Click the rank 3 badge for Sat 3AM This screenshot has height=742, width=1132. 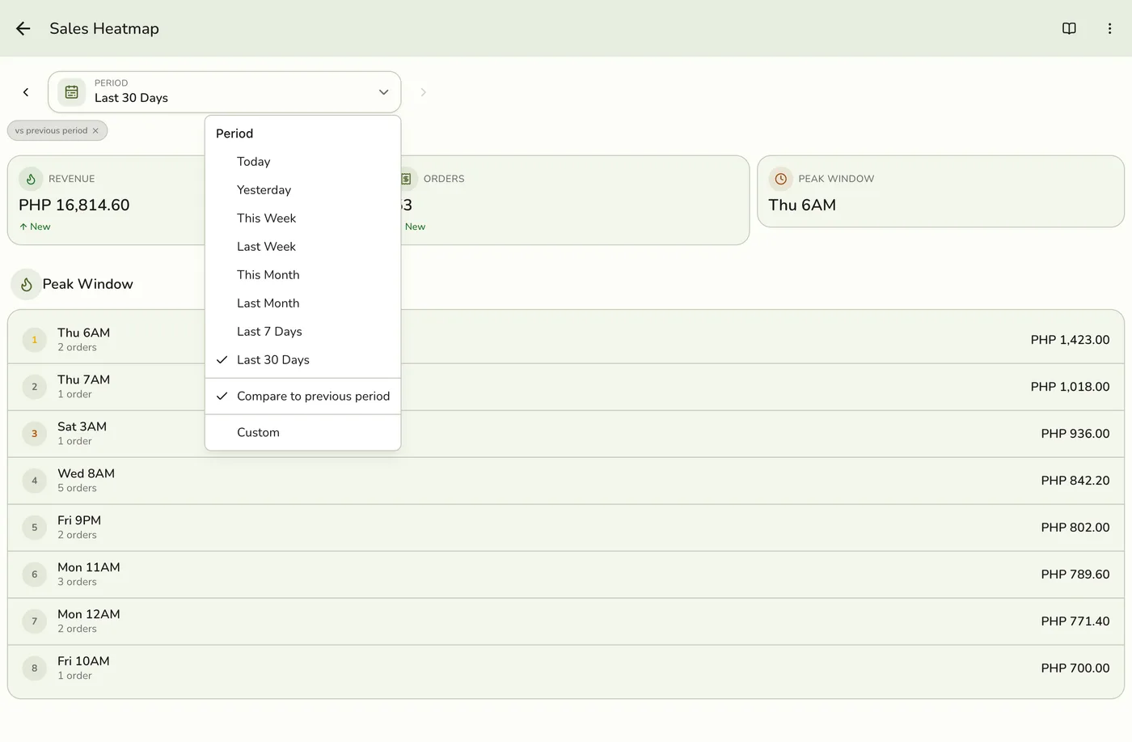tap(34, 434)
